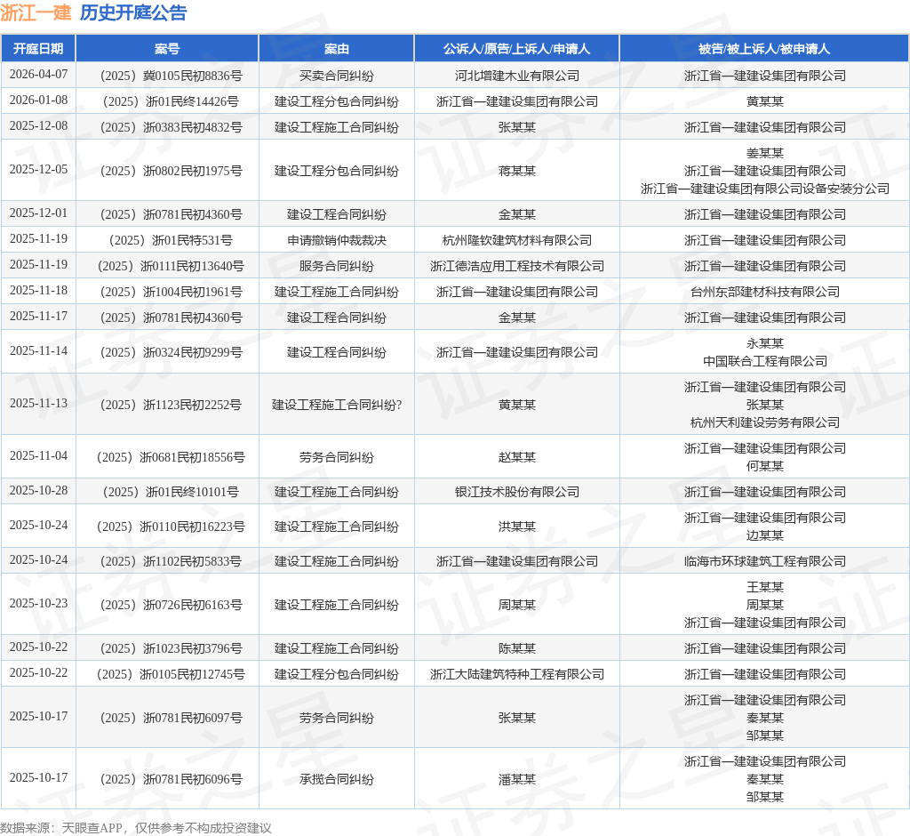Click the 开庭日期 column header

(x=38, y=49)
